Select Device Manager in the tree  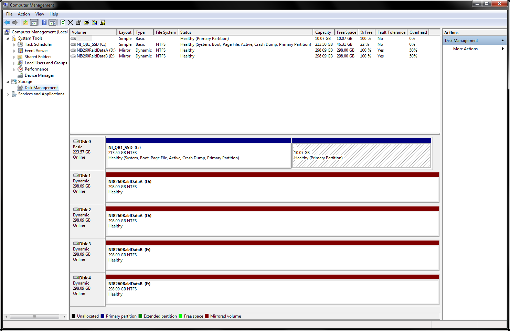pos(39,75)
